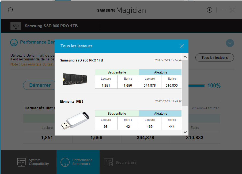This screenshot has height=174, width=242.
Task: Click Elements random read value 169
Action: tap(150, 127)
